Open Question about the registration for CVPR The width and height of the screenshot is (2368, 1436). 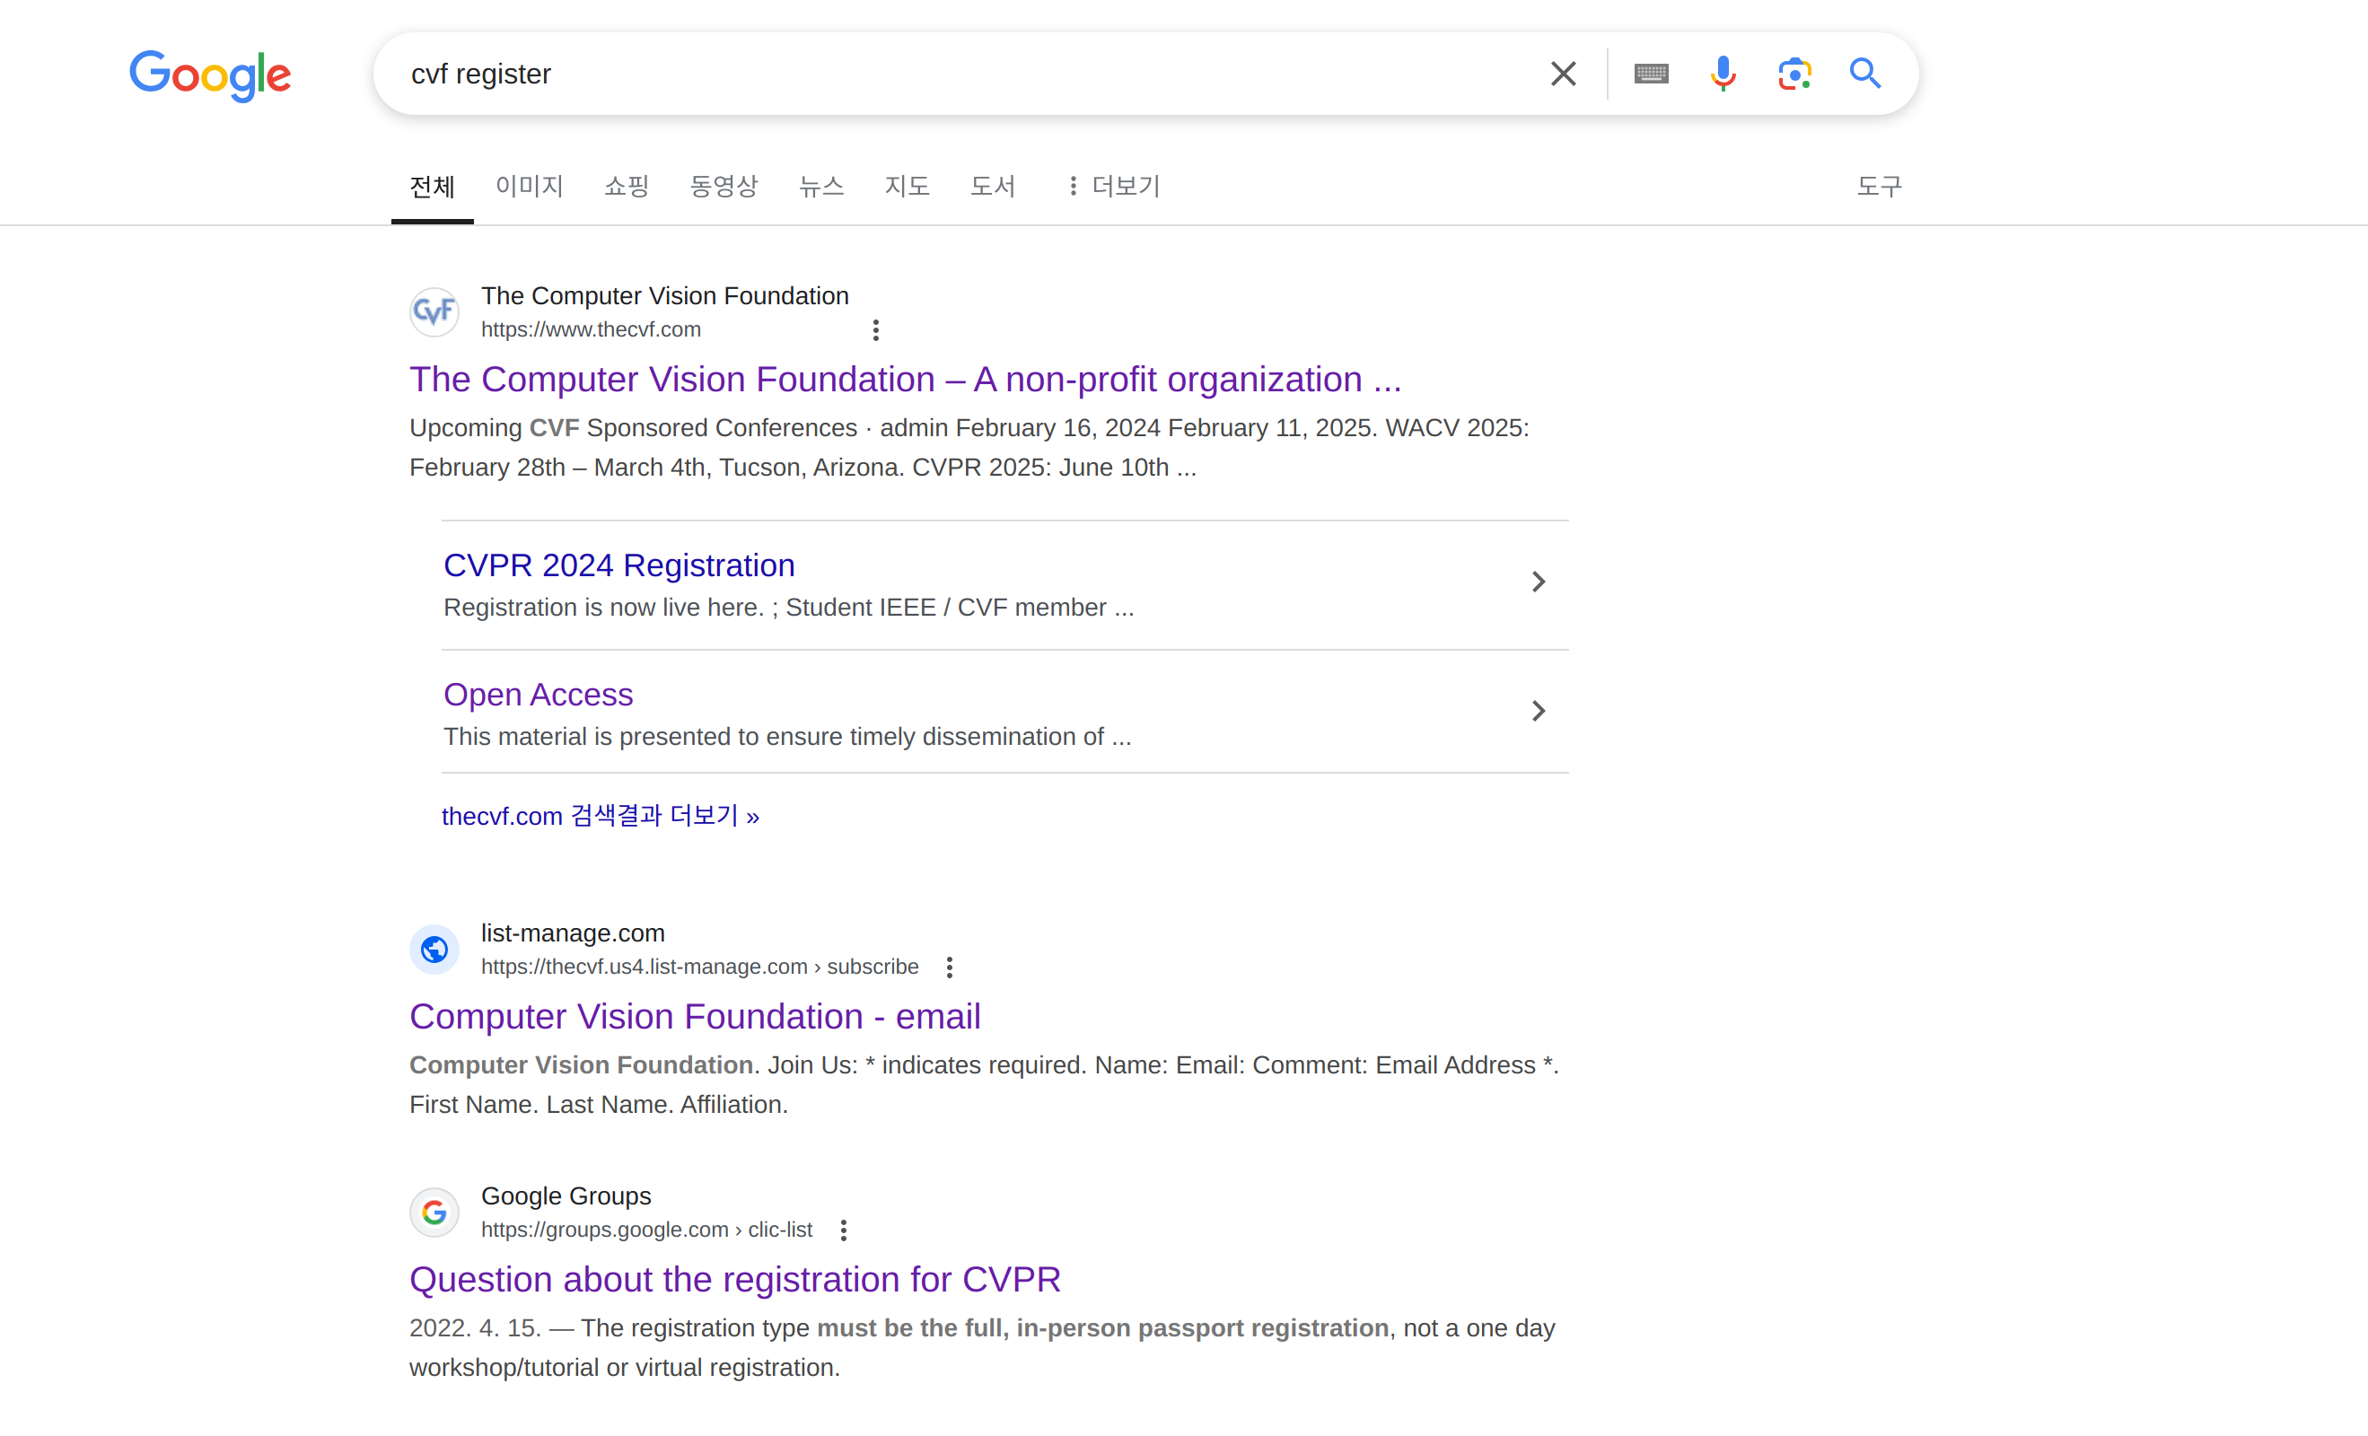735,1279
